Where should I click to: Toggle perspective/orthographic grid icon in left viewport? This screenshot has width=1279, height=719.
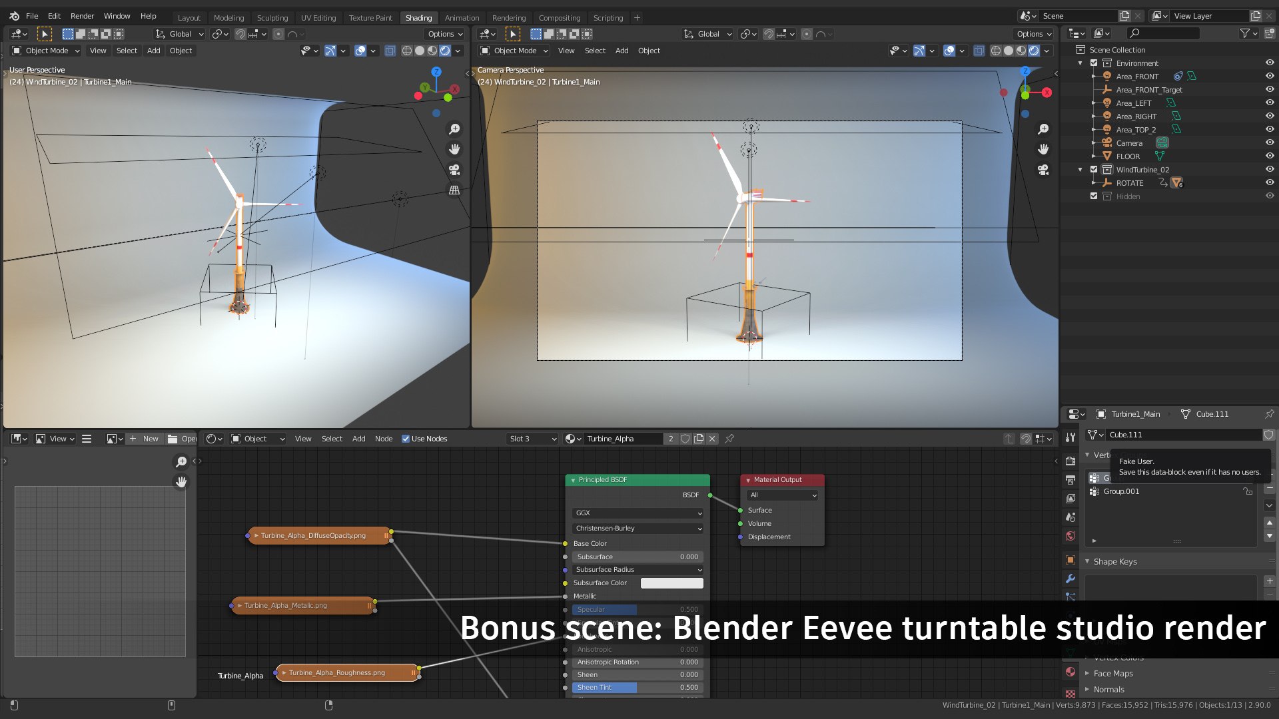pos(454,190)
